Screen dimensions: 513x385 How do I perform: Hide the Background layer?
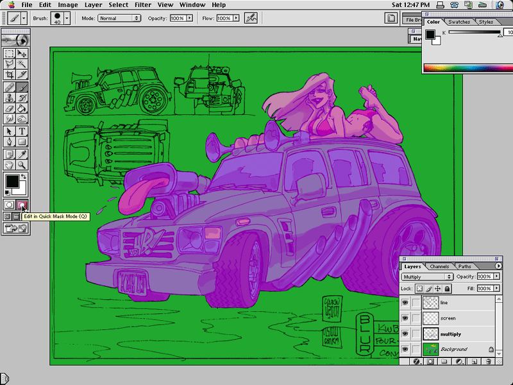tap(405, 349)
